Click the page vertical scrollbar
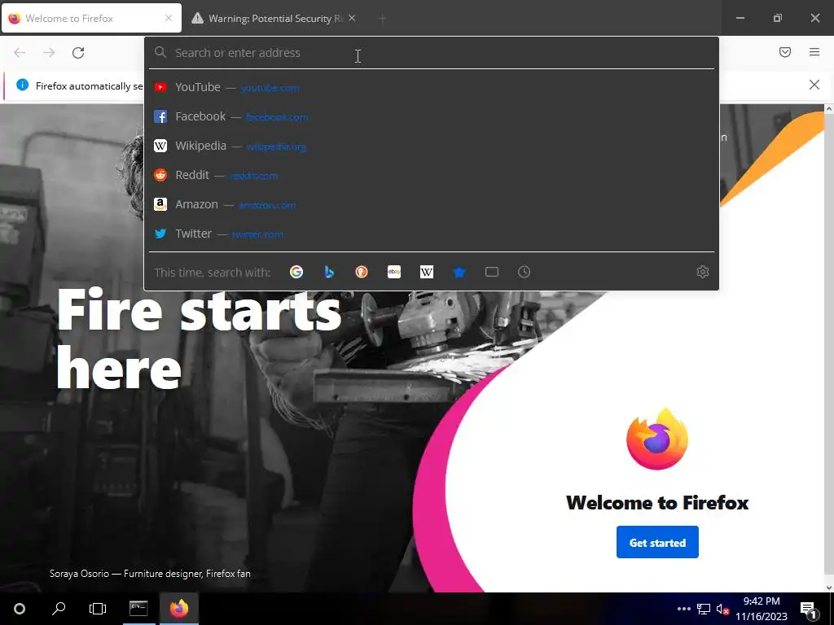 [828, 348]
